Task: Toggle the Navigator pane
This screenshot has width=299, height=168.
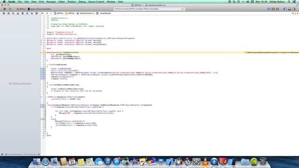Action: coord(285,9)
